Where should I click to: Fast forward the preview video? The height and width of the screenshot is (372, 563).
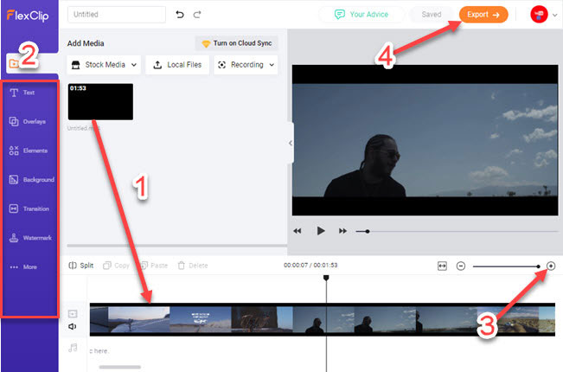[342, 231]
